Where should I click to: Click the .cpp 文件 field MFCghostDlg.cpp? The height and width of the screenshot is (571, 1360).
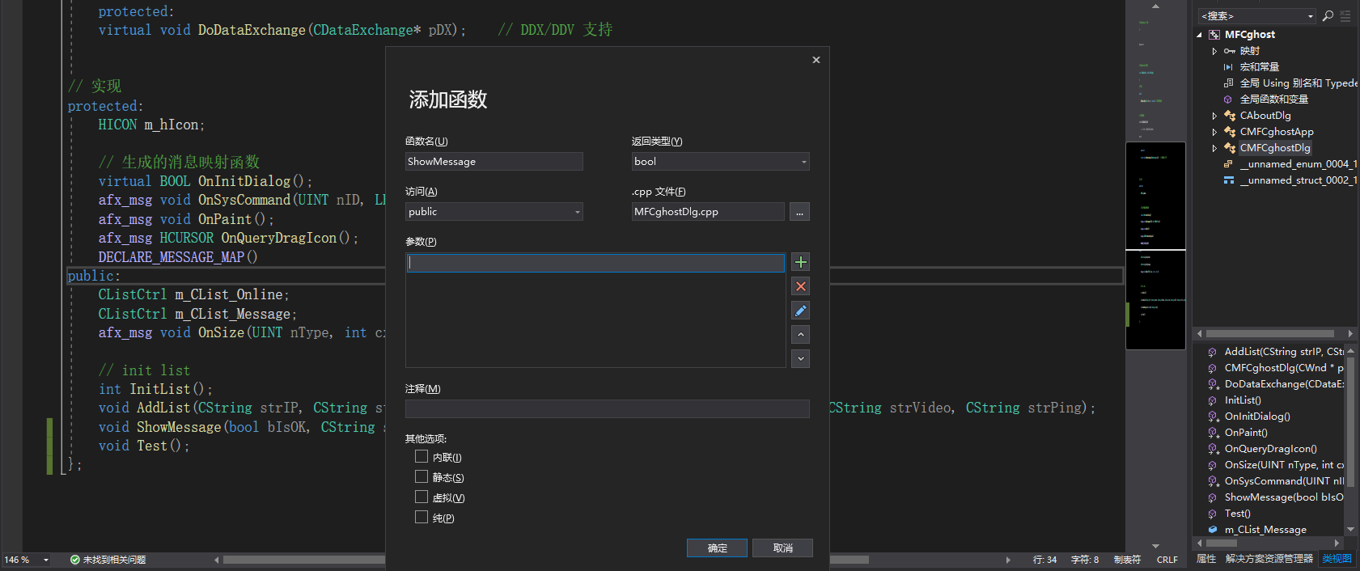[708, 212]
